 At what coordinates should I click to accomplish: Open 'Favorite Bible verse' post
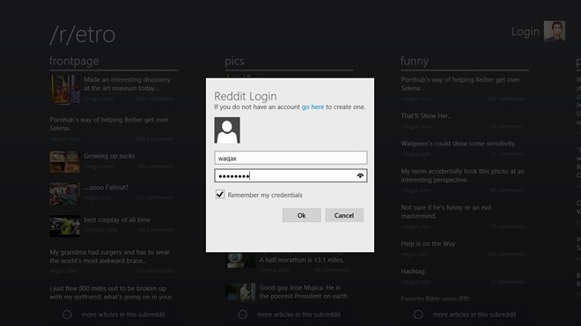pyautogui.click(x=435, y=299)
